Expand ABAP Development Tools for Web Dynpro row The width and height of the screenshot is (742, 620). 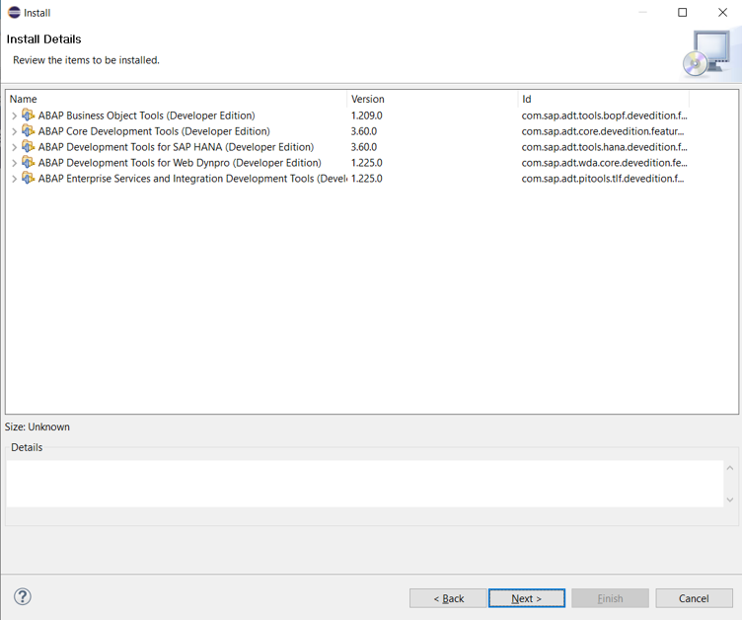point(14,163)
